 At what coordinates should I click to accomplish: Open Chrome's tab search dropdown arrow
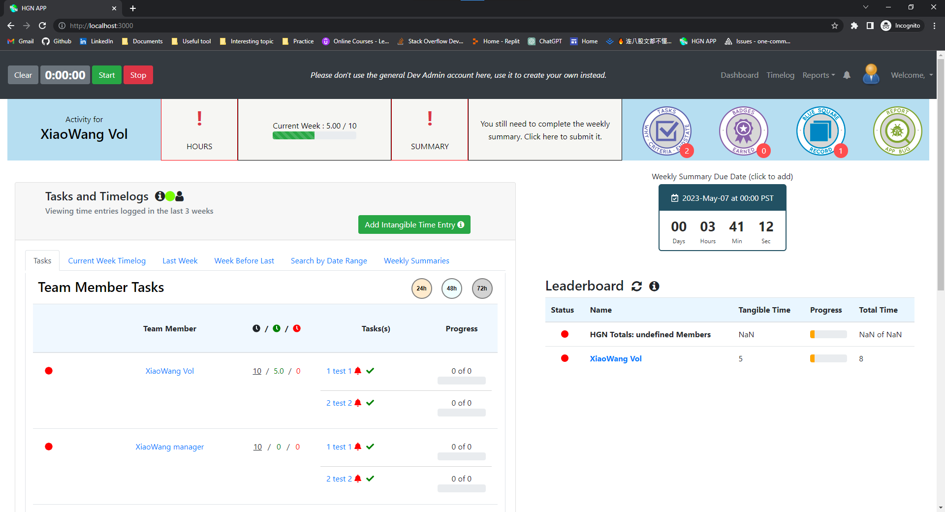click(x=866, y=7)
